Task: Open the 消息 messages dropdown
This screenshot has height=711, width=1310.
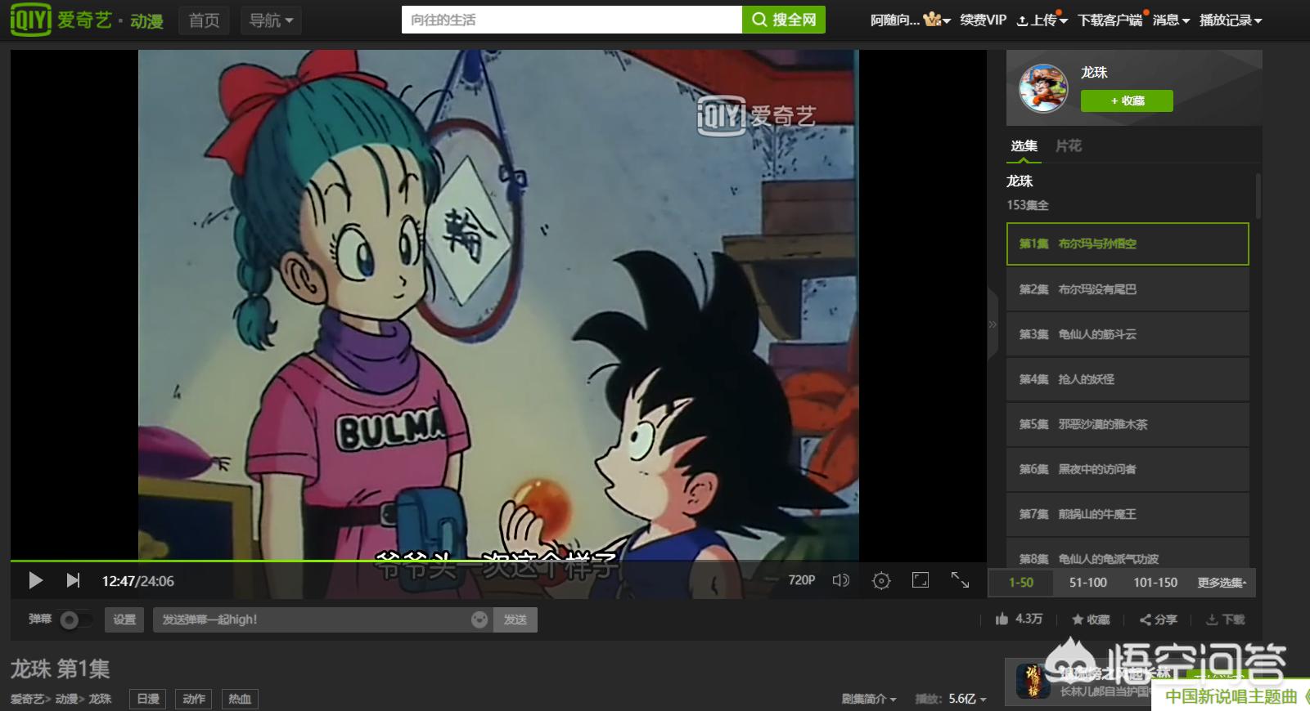Action: 1171,20
